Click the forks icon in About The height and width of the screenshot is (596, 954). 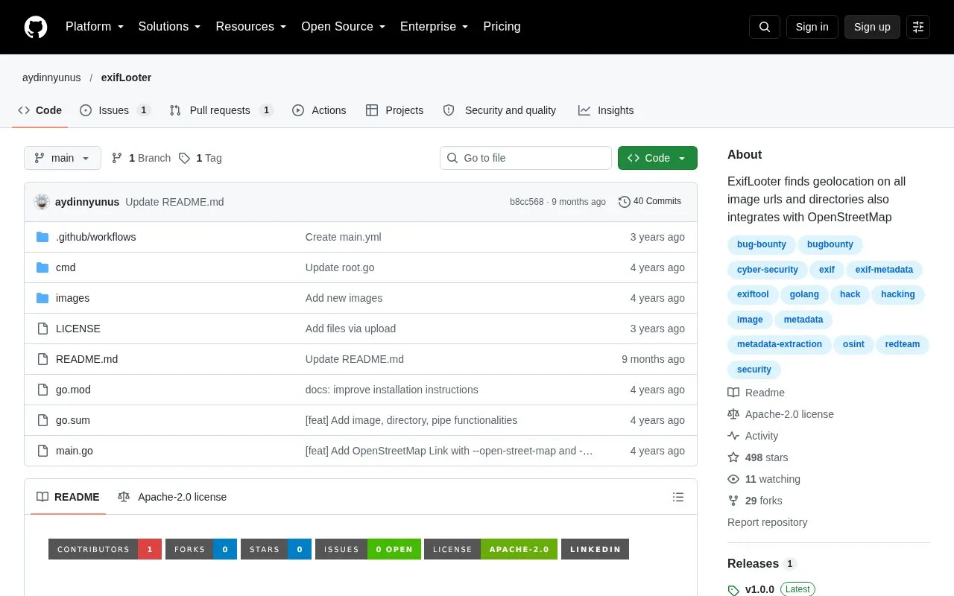(733, 501)
